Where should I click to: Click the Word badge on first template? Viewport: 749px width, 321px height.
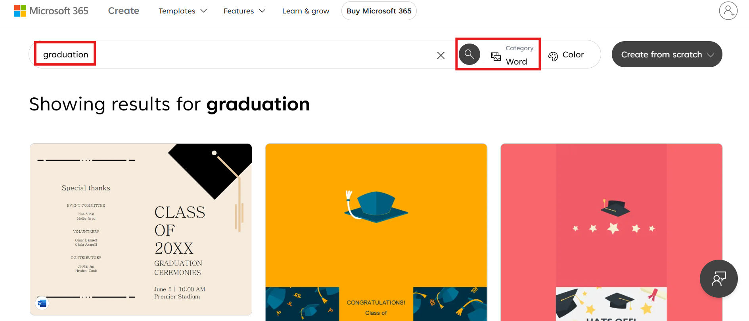(42, 303)
